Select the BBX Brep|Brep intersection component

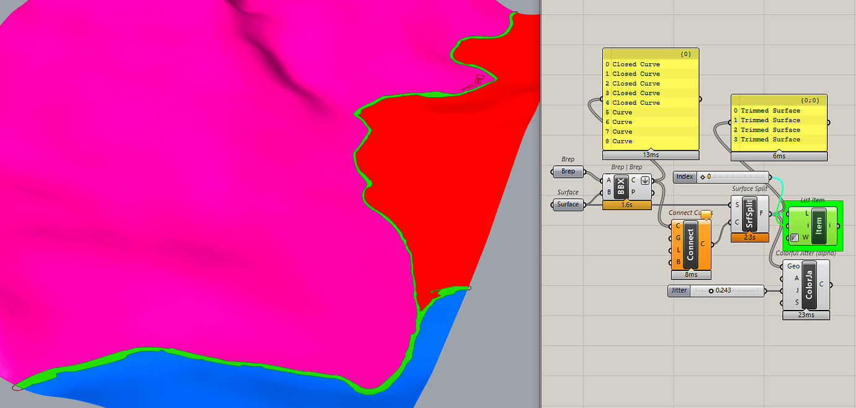click(621, 185)
